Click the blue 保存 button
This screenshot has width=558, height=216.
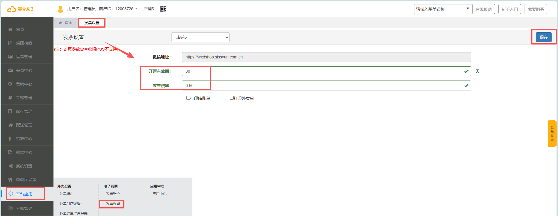point(543,37)
